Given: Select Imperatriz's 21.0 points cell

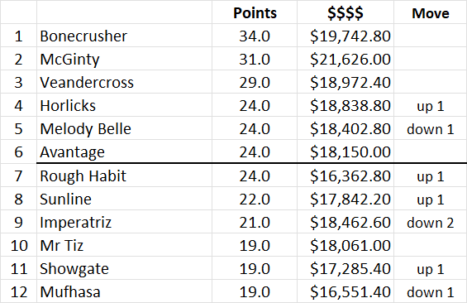Looking at the screenshot, I should 255,222.
